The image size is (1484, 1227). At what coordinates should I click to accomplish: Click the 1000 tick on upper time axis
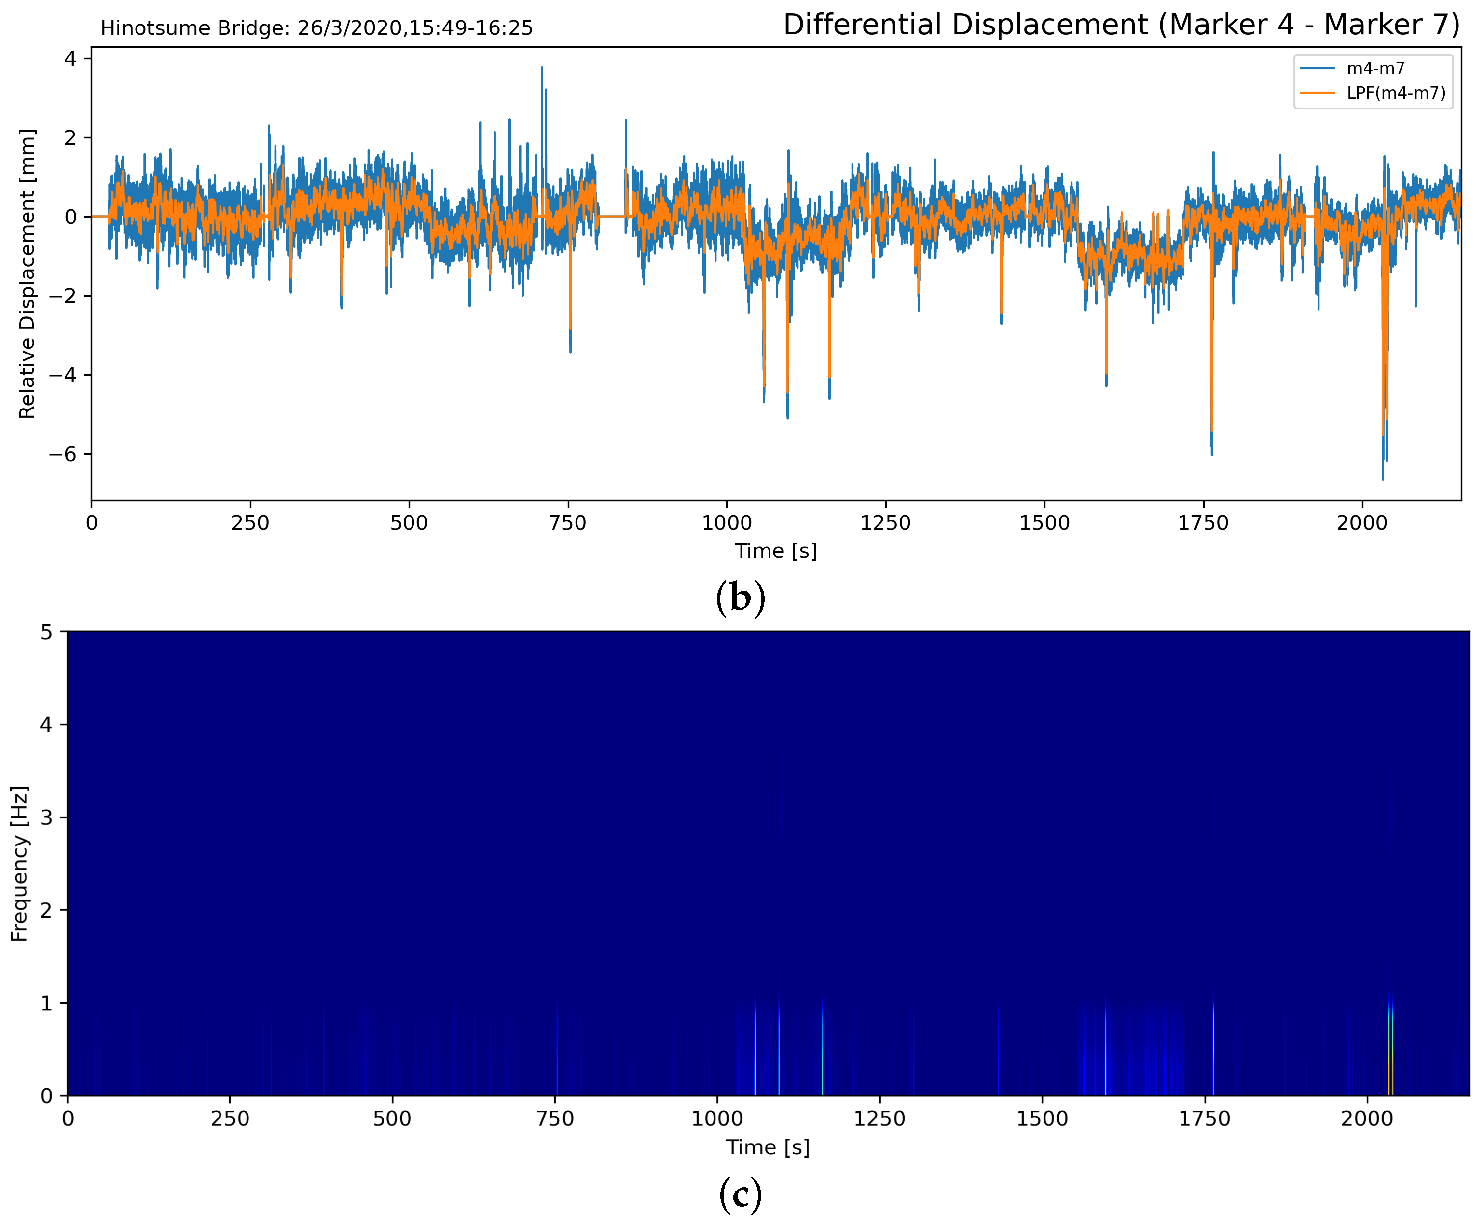tap(727, 523)
